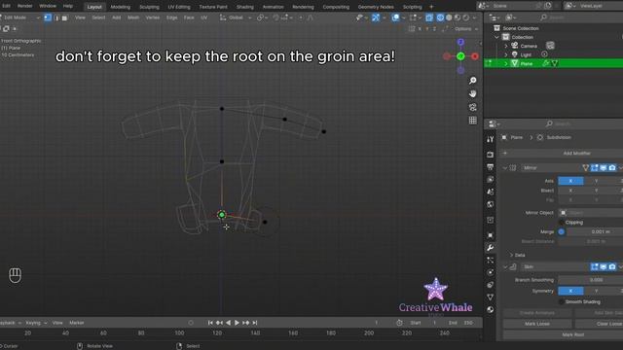623x350 pixels.
Task: Open the Object properties tab
Action: [x=491, y=235]
